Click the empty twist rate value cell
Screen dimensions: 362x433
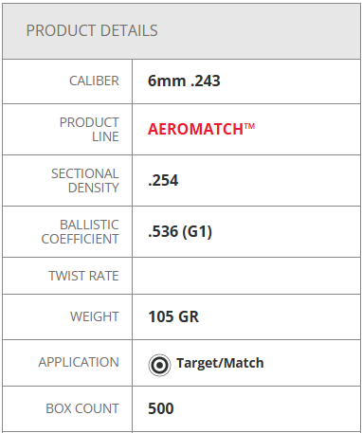point(246,276)
